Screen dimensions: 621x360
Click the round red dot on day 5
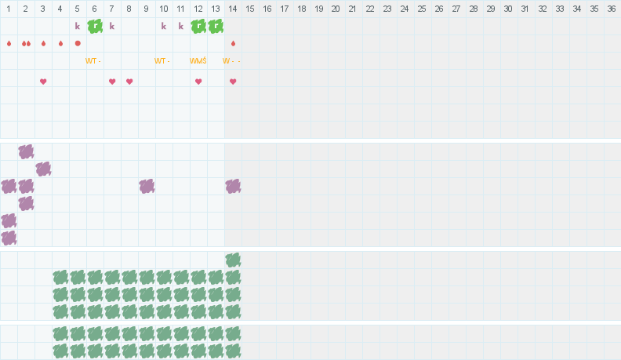coord(78,43)
